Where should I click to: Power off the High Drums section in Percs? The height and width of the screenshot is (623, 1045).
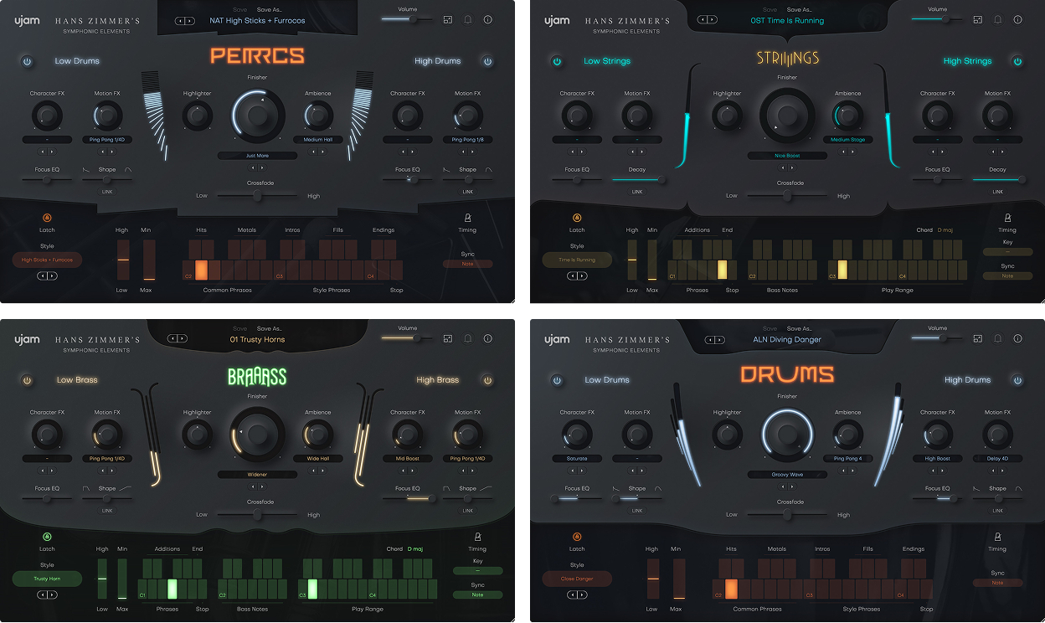[486, 60]
